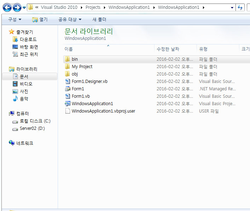Select 즐겨찾기 star icon
Image resolution: width=250 pixels, height=211 pixels.
(11, 32)
